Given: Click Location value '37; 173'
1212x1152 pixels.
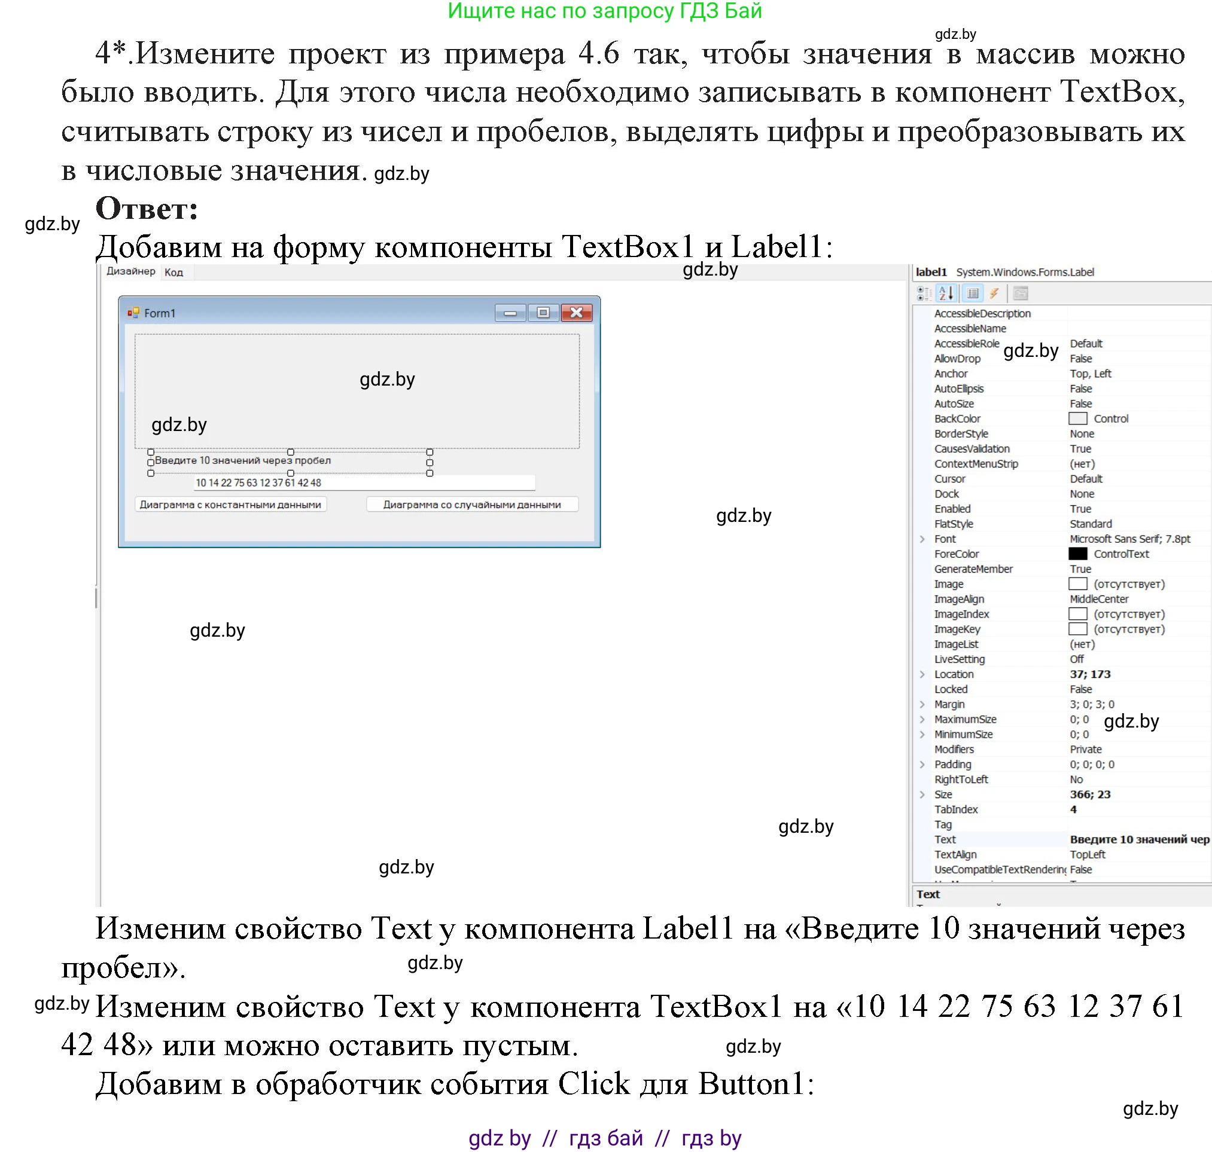Looking at the screenshot, I should [x=1090, y=674].
